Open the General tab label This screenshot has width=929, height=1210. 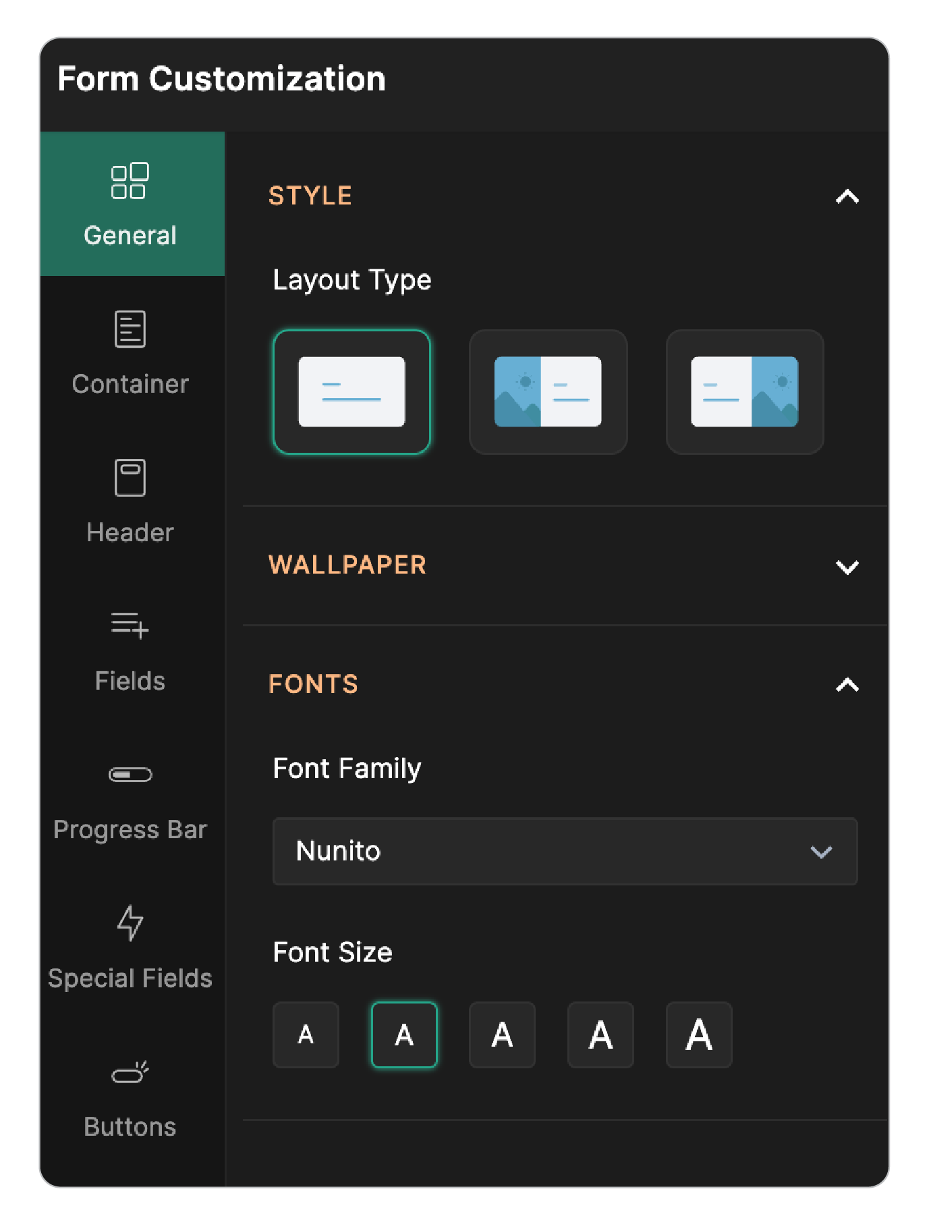130,236
